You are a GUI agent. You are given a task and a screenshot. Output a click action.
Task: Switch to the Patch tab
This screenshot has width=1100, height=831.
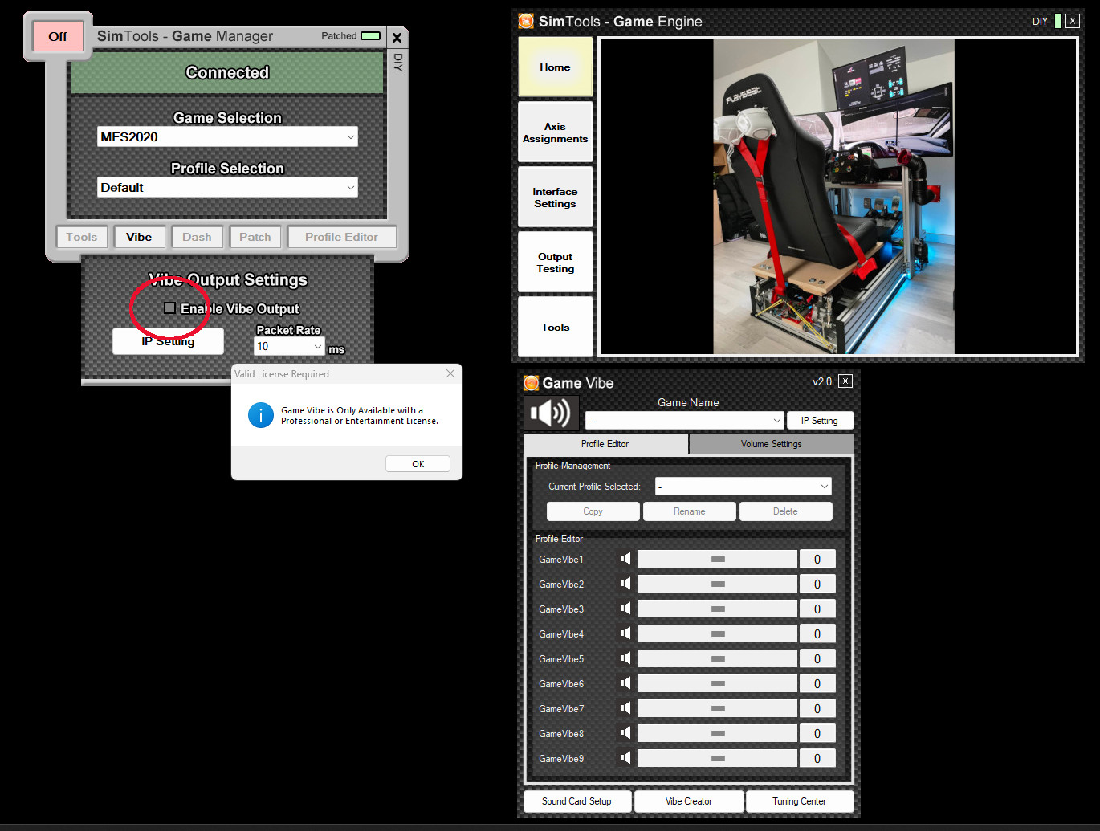(255, 237)
